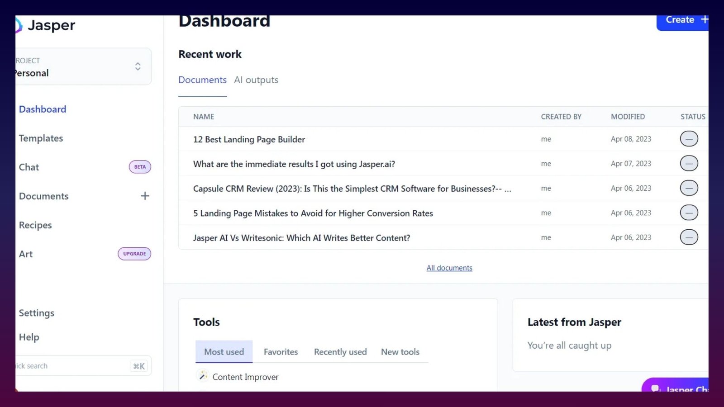Open All documents link
The image size is (724, 407).
[x=449, y=267]
